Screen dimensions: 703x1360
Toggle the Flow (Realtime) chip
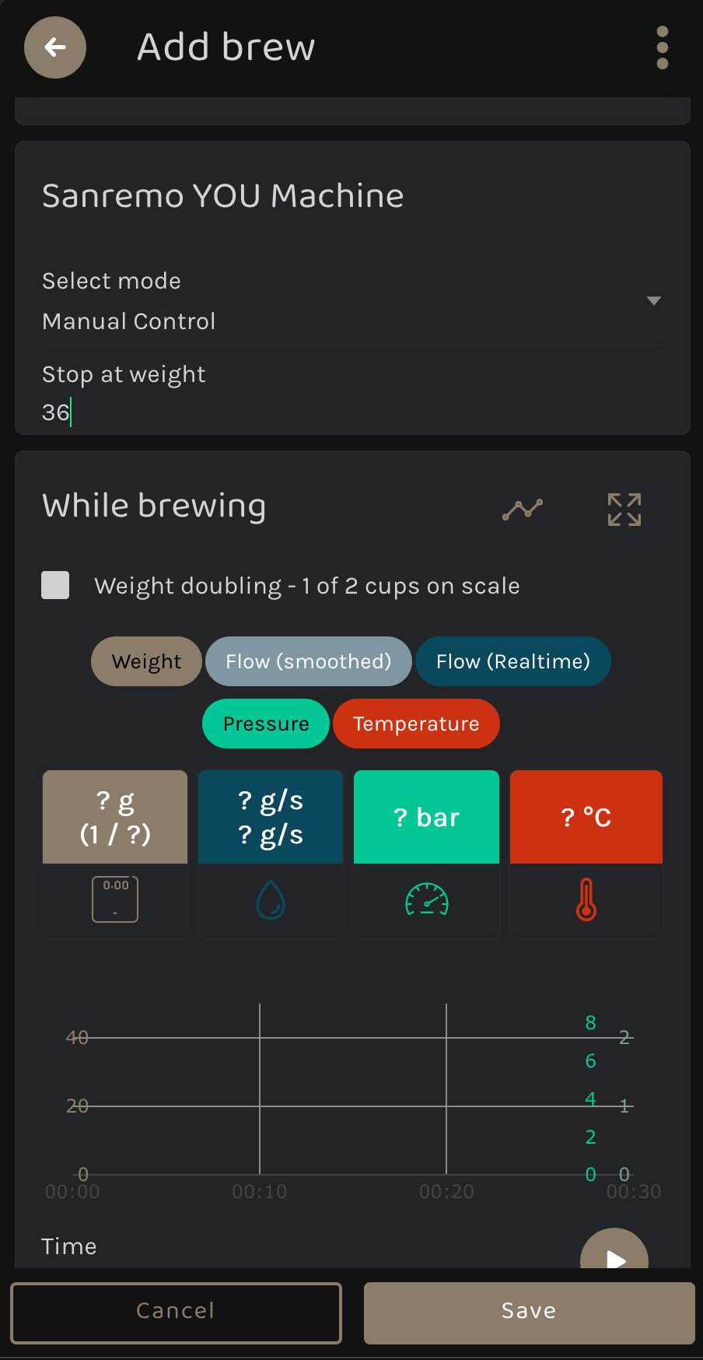(512, 661)
